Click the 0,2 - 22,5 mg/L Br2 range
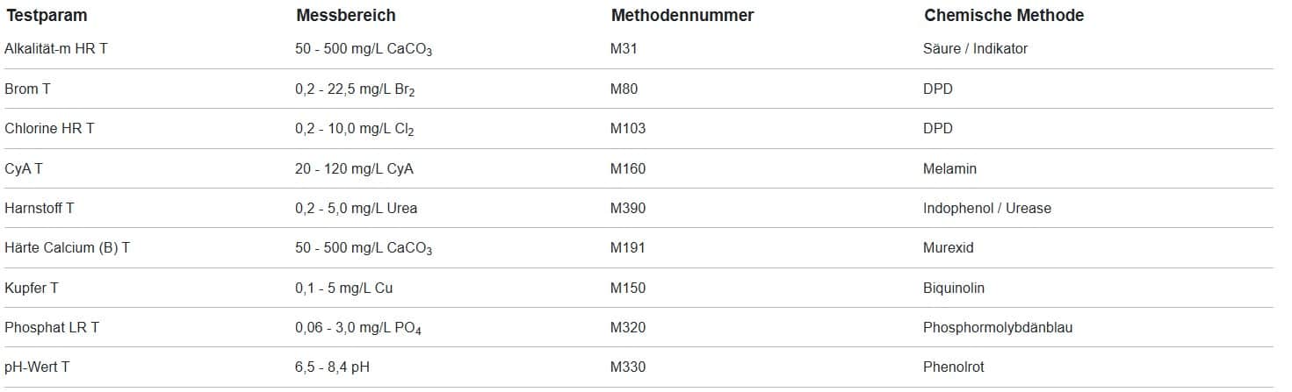This screenshot has height=392, width=1292. tap(355, 89)
